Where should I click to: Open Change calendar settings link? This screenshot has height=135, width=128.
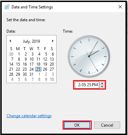click(29, 116)
